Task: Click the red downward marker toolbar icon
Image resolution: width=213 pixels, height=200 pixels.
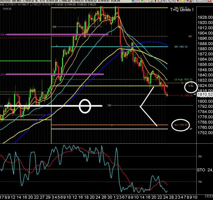Action: pos(178,1)
